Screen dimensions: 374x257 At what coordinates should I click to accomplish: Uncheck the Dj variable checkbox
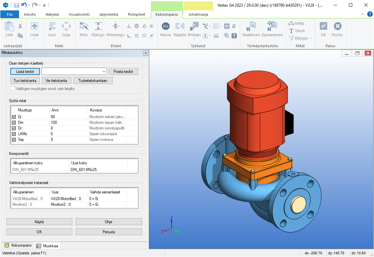point(14,117)
